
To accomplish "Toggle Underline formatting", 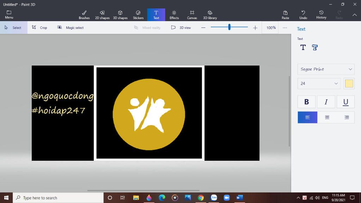I will pos(345,102).
